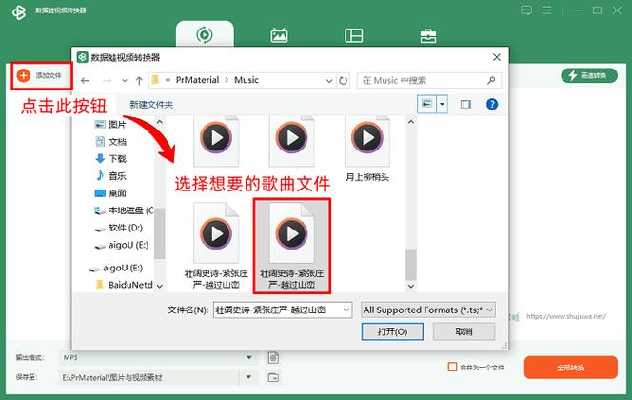Viewport: 632px width, 400px height.
Task: Click file list scrollbar down arrow
Action: tap(411, 286)
